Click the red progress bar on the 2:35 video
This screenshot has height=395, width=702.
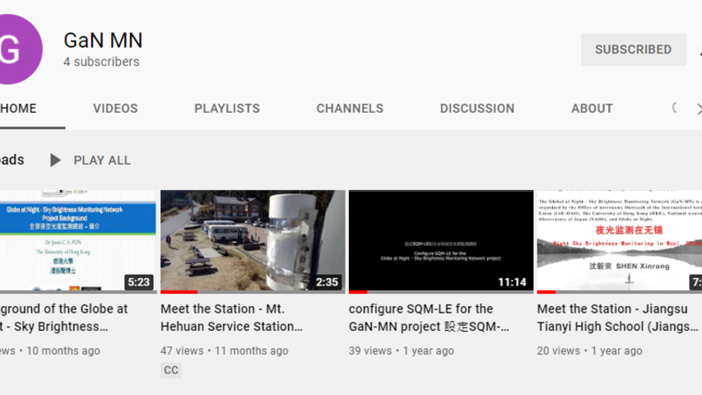point(179,292)
